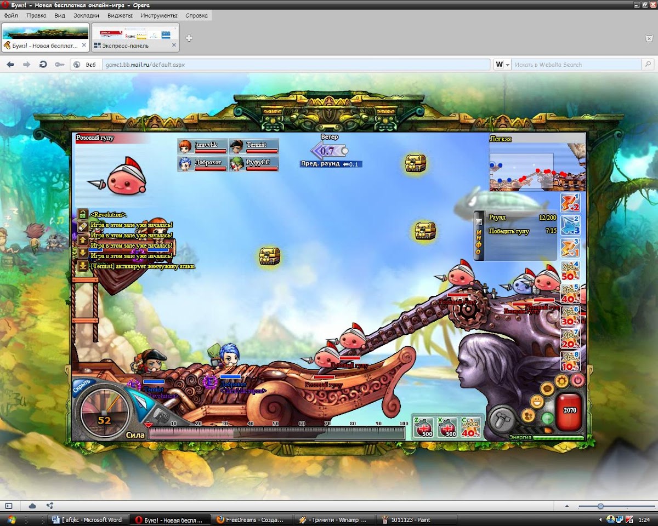Activate damage 50% item slot 4
Screen dimensions: 658x526
tap(570, 271)
